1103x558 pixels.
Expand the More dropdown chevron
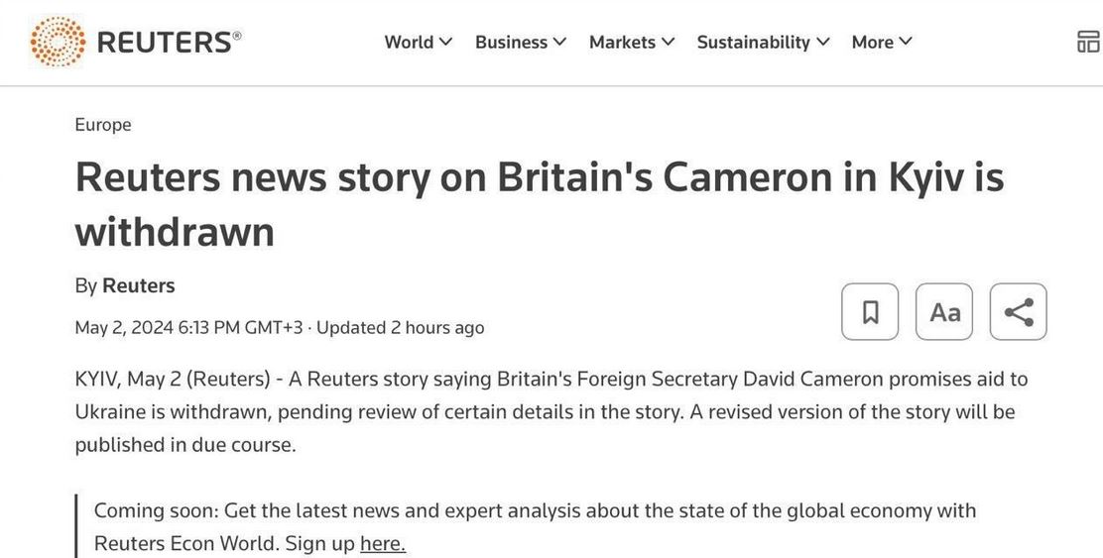coord(906,42)
